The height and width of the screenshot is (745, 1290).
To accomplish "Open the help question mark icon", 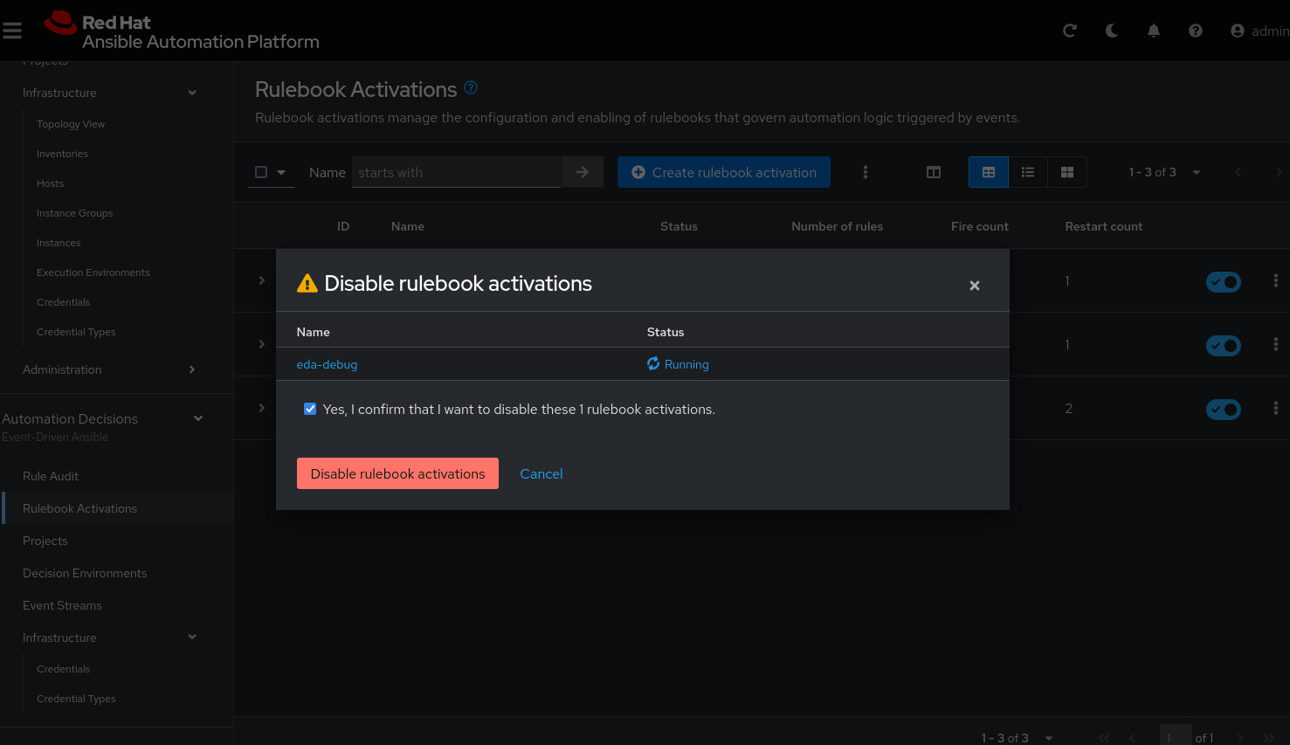I will (1196, 31).
